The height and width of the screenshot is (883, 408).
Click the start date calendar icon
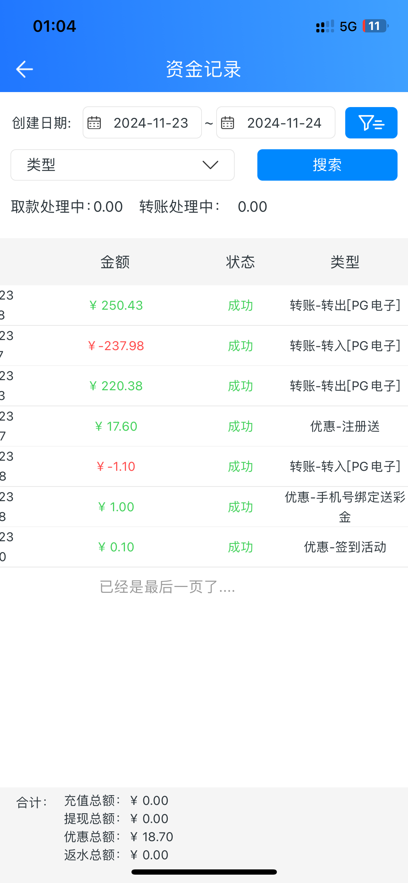click(x=94, y=123)
